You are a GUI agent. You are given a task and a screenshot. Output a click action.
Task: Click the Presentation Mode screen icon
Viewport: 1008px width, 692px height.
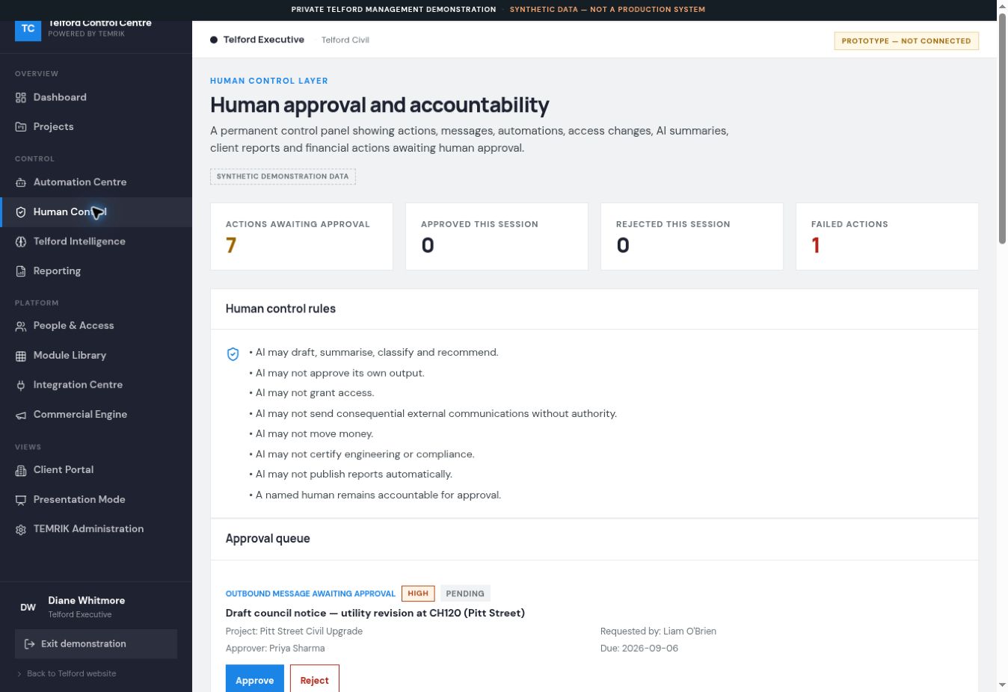[x=21, y=500]
